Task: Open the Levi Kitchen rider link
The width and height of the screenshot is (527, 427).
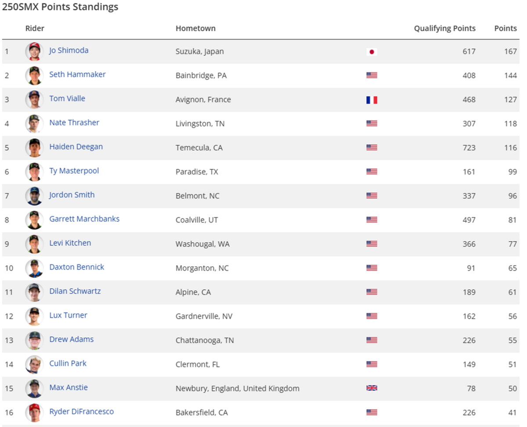Action: pos(70,243)
